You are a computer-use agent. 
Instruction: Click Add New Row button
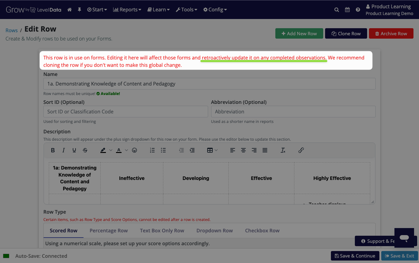point(299,33)
